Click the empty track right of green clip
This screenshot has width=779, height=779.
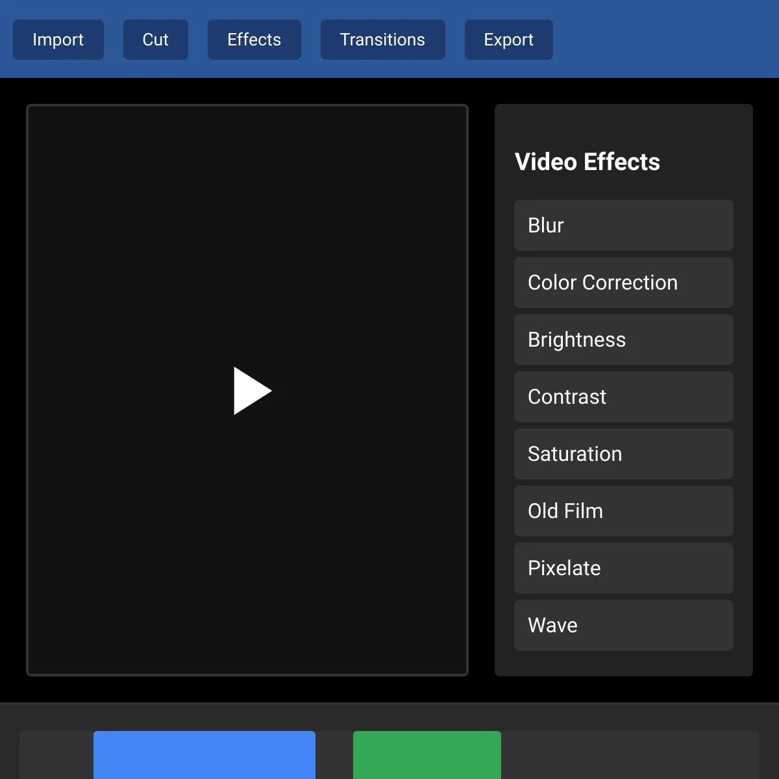(x=630, y=755)
